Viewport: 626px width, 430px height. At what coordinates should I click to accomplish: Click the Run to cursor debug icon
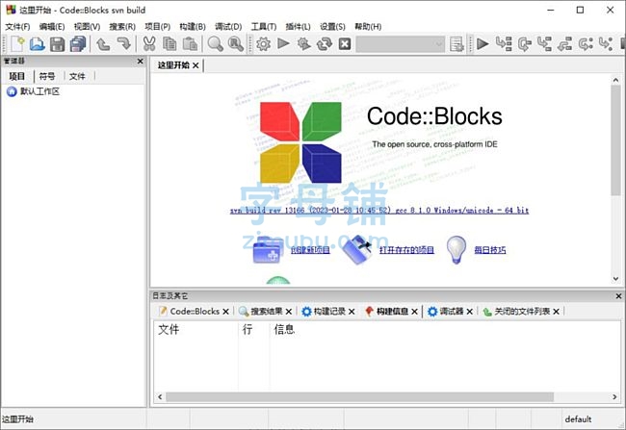(x=504, y=44)
